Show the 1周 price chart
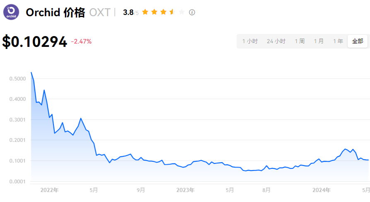This screenshot has height=202, width=370. click(x=300, y=41)
